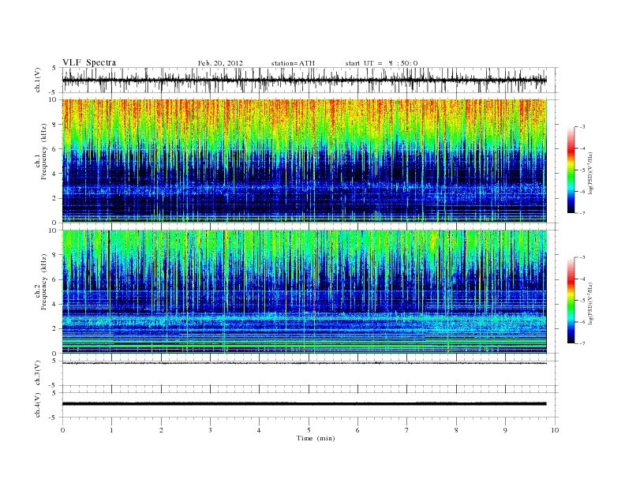This screenshot has height=483, width=625.
Task: Select the "start UT = 8 : 50: 0" text
Action: click(381, 63)
